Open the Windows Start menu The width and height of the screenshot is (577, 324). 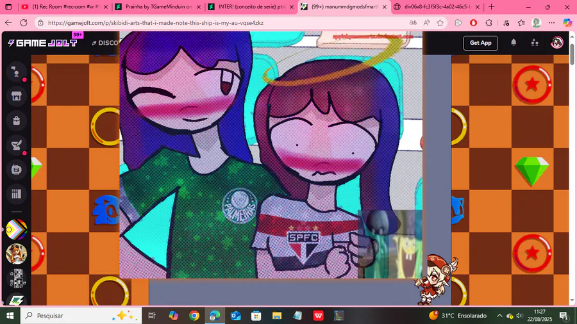10,316
